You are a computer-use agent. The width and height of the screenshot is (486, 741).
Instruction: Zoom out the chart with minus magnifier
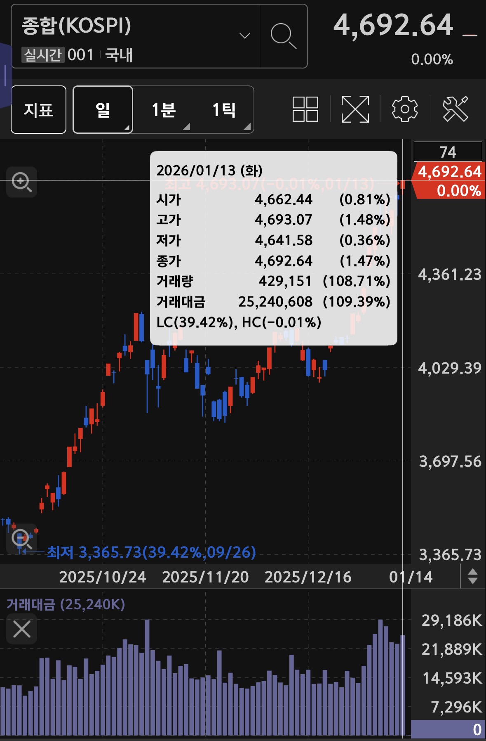point(22,539)
